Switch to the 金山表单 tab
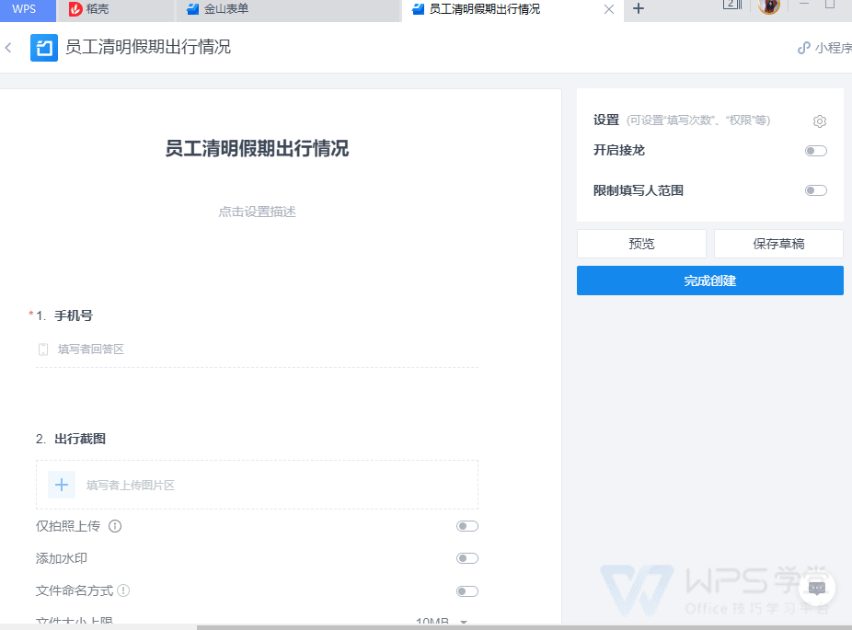 tap(287, 9)
